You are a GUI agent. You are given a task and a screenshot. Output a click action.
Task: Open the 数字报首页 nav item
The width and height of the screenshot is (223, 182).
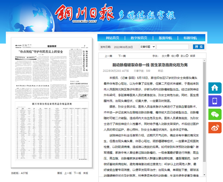(139, 38)
